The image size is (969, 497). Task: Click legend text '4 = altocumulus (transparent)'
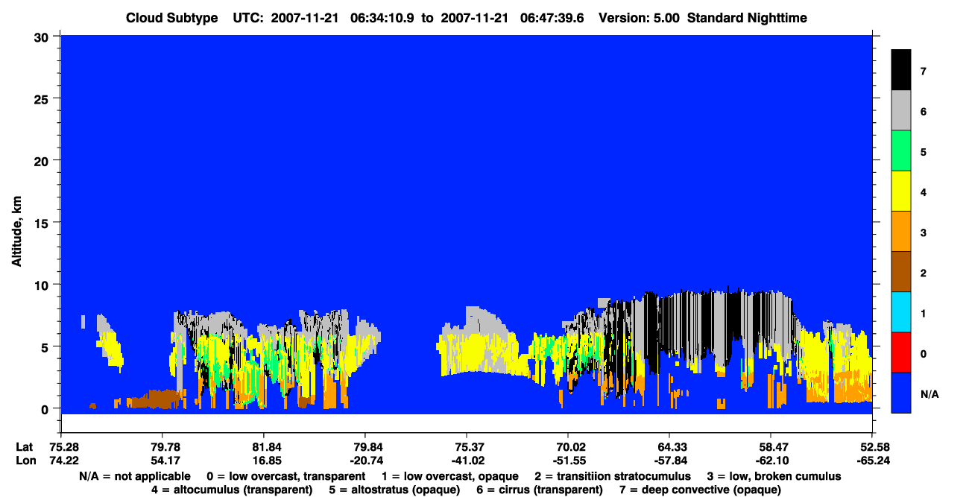coord(232,490)
